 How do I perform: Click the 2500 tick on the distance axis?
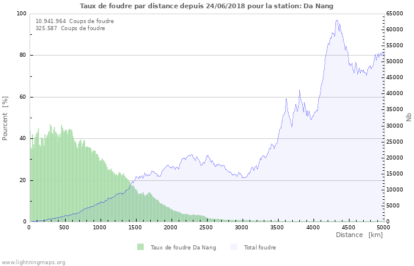[206, 227]
